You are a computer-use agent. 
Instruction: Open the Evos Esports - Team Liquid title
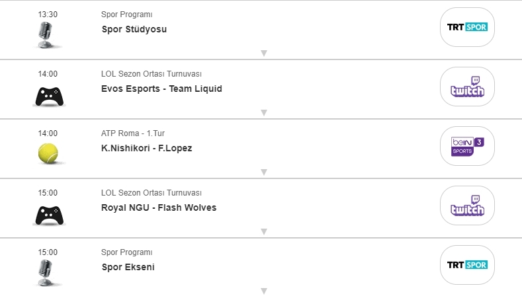161,89
